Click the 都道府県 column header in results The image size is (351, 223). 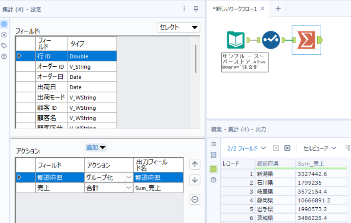point(275,164)
